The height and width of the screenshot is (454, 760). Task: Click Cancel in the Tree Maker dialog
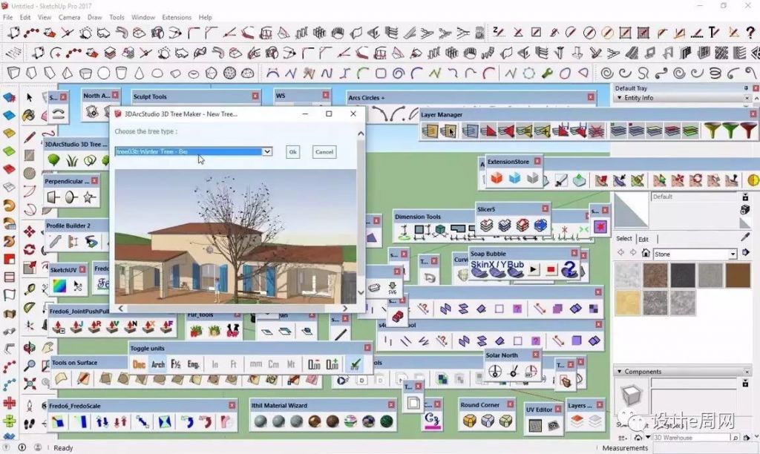point(324,151)
